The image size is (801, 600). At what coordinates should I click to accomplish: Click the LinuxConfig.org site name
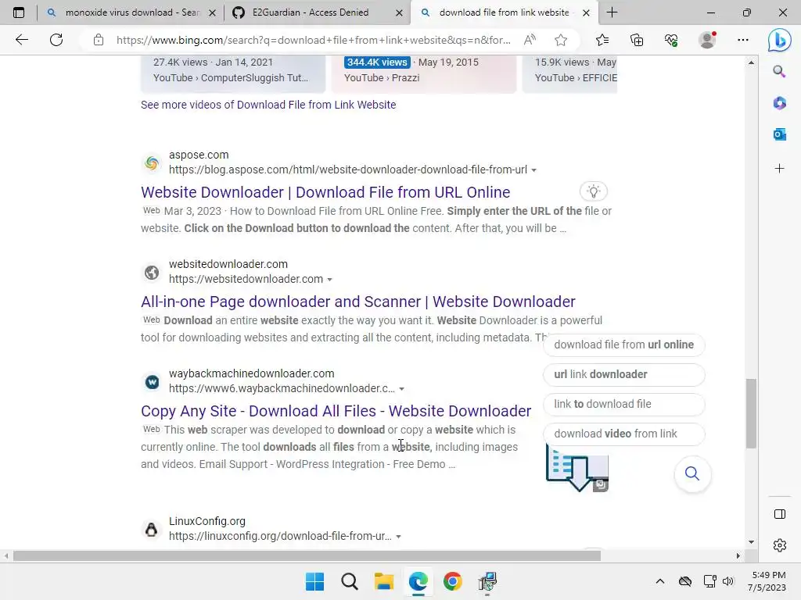207,521
